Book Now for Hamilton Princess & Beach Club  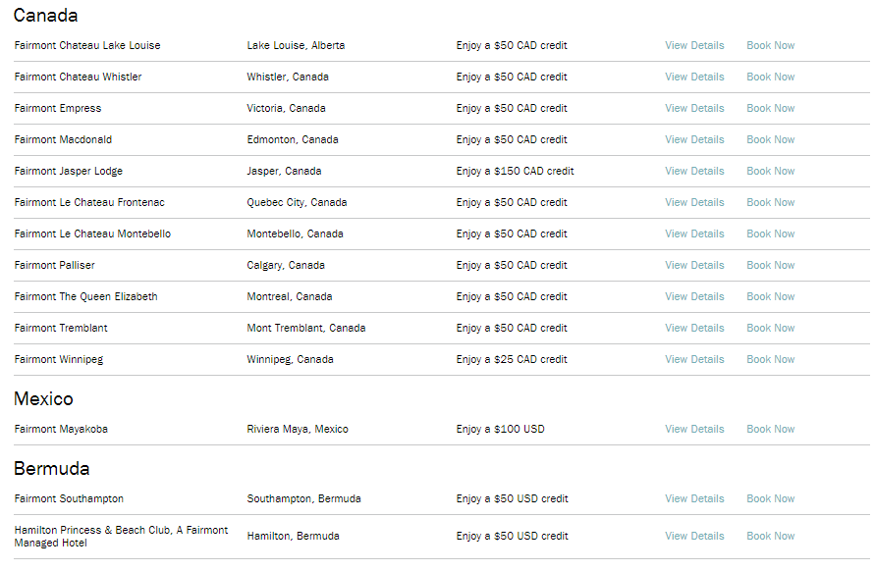point(770,536)
